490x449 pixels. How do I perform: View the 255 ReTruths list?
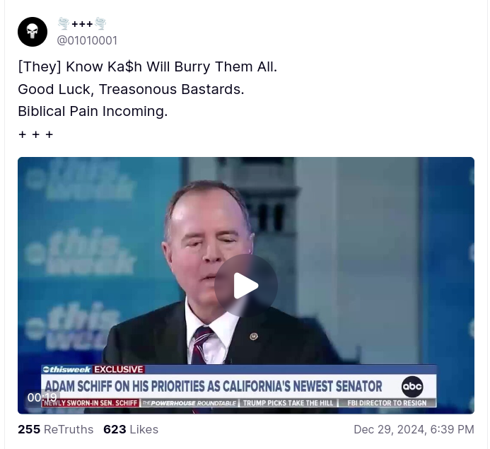click(56, 429)
